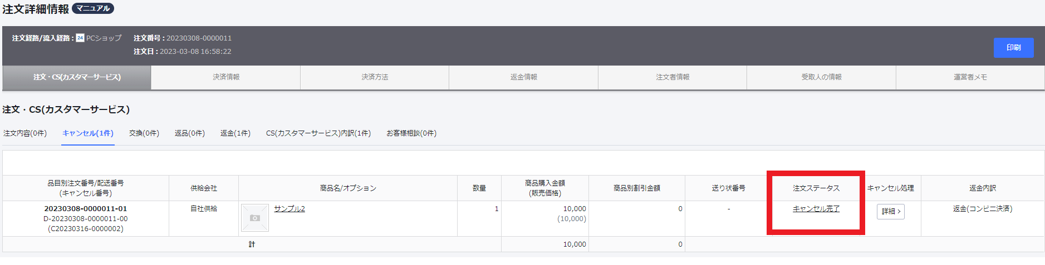
Task: Click the PCショップ channel icon
Action: (80, 38)
